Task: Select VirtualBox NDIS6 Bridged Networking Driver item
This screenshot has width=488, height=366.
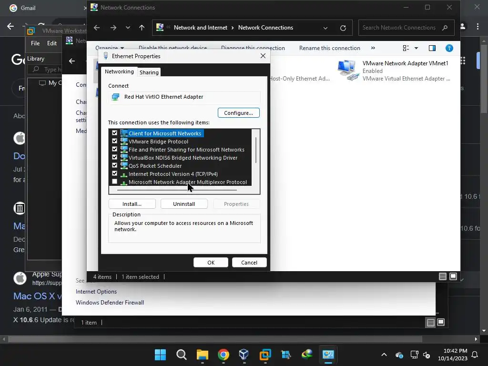Action: coord(183,158)
